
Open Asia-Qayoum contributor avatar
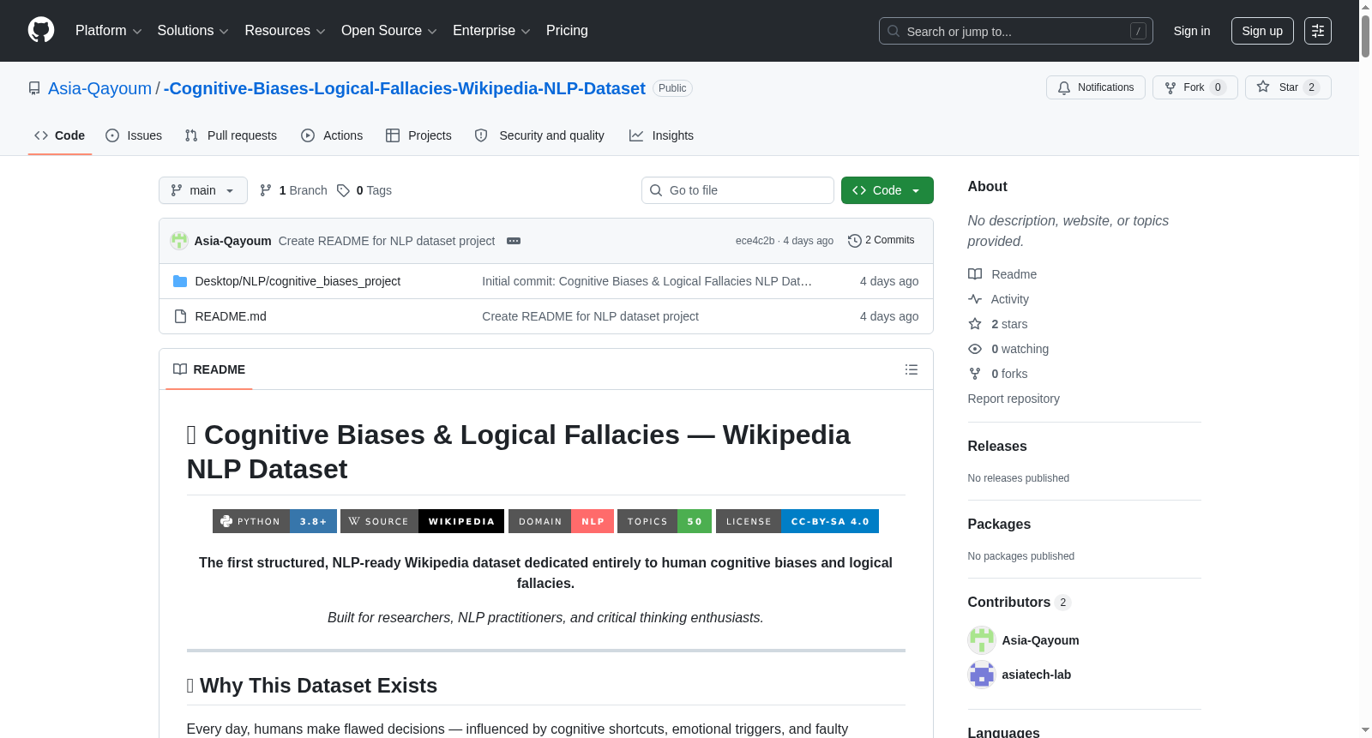point(982,640)
